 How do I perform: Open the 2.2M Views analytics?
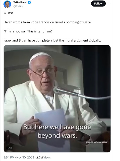coord(43,157)
